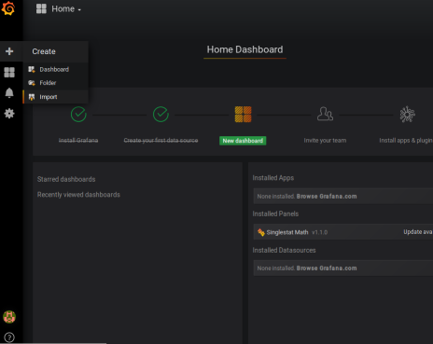Open Browse Grafana.com under Installed Datasources
The height and width of the screenshot is (344, 433).
point(327,268)
